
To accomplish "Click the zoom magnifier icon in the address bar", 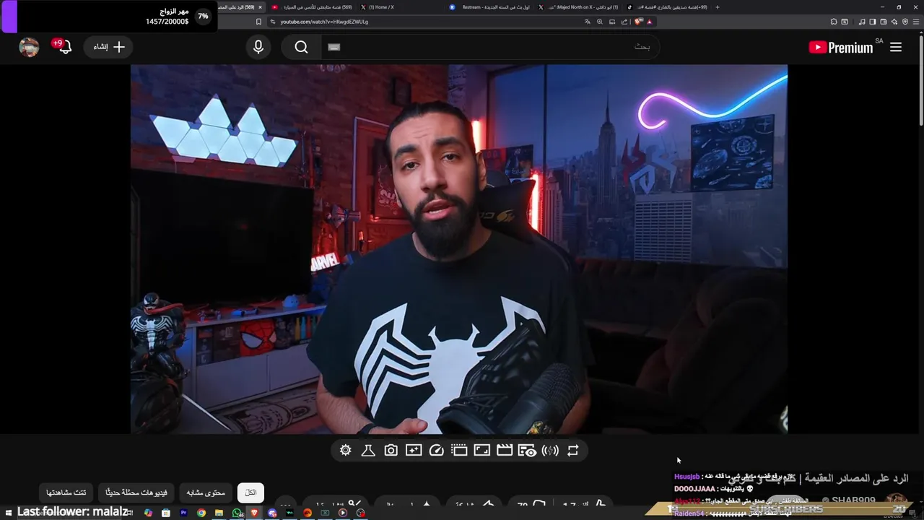I will pos(600,22).
